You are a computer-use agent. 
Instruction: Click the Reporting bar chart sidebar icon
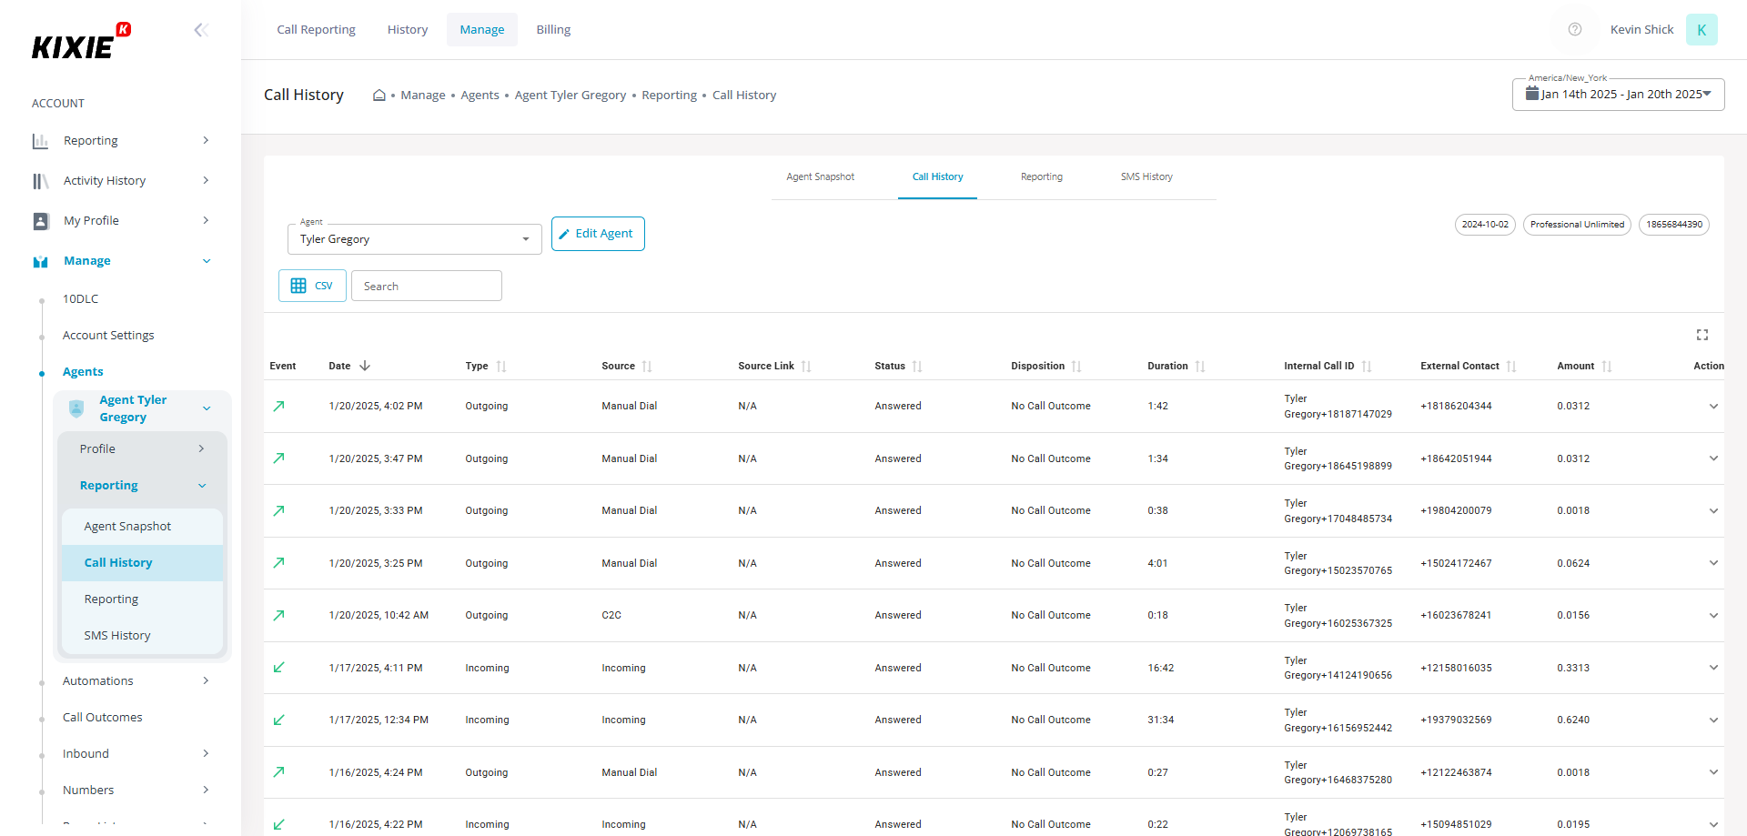40,141
